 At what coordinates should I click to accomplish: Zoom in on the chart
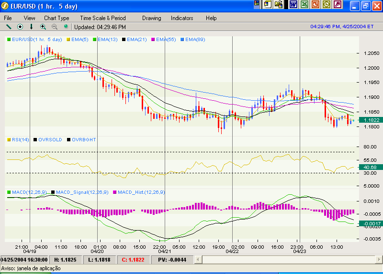point(43,27)
